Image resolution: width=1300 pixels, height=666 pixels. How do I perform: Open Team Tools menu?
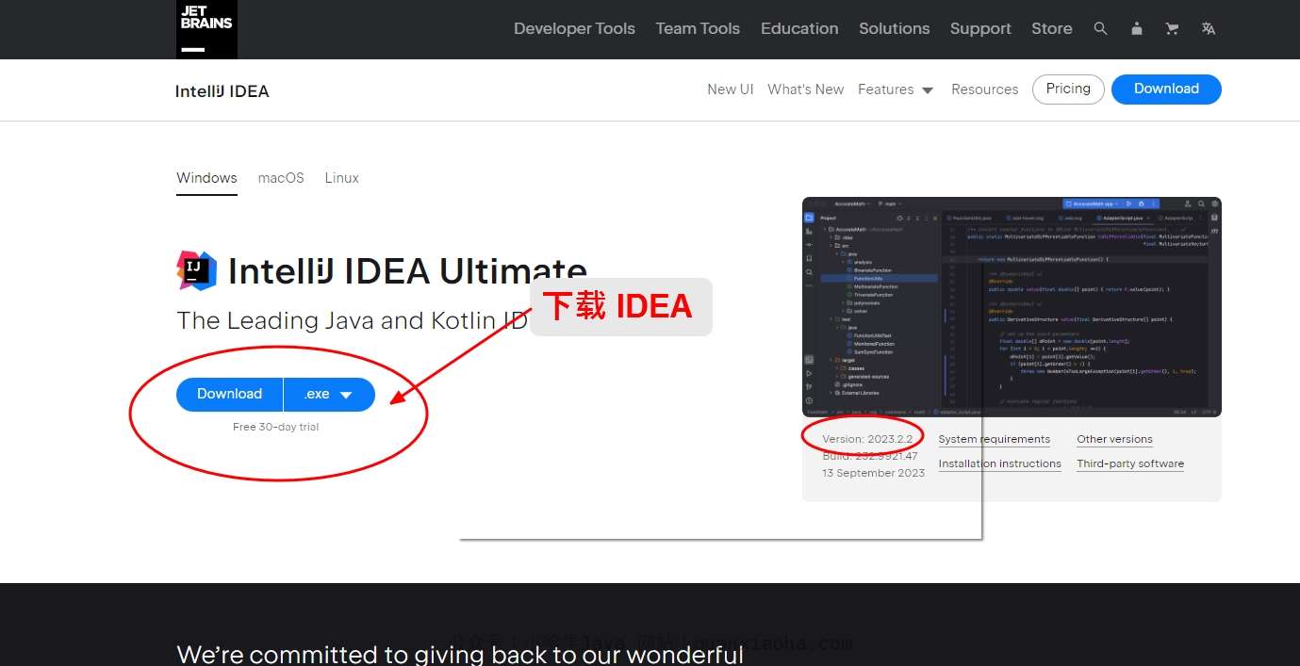pos(698,29)
